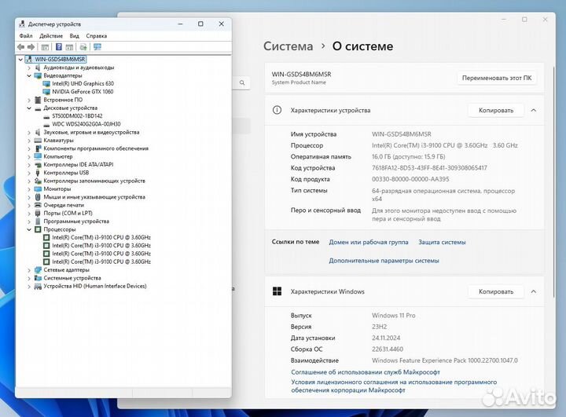This screenshot has width=566, height=417.
Task: Click the Intel(R) UHD Graphics 630 icon
Action: tap(46, 84)
